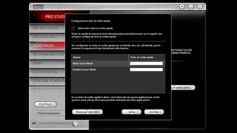The height and width of the screenshot is (133, 237).
Task: Enable 'Attiva tutti i tasti di scelta rapida' checkbox
Action: [x=73, y=28]
